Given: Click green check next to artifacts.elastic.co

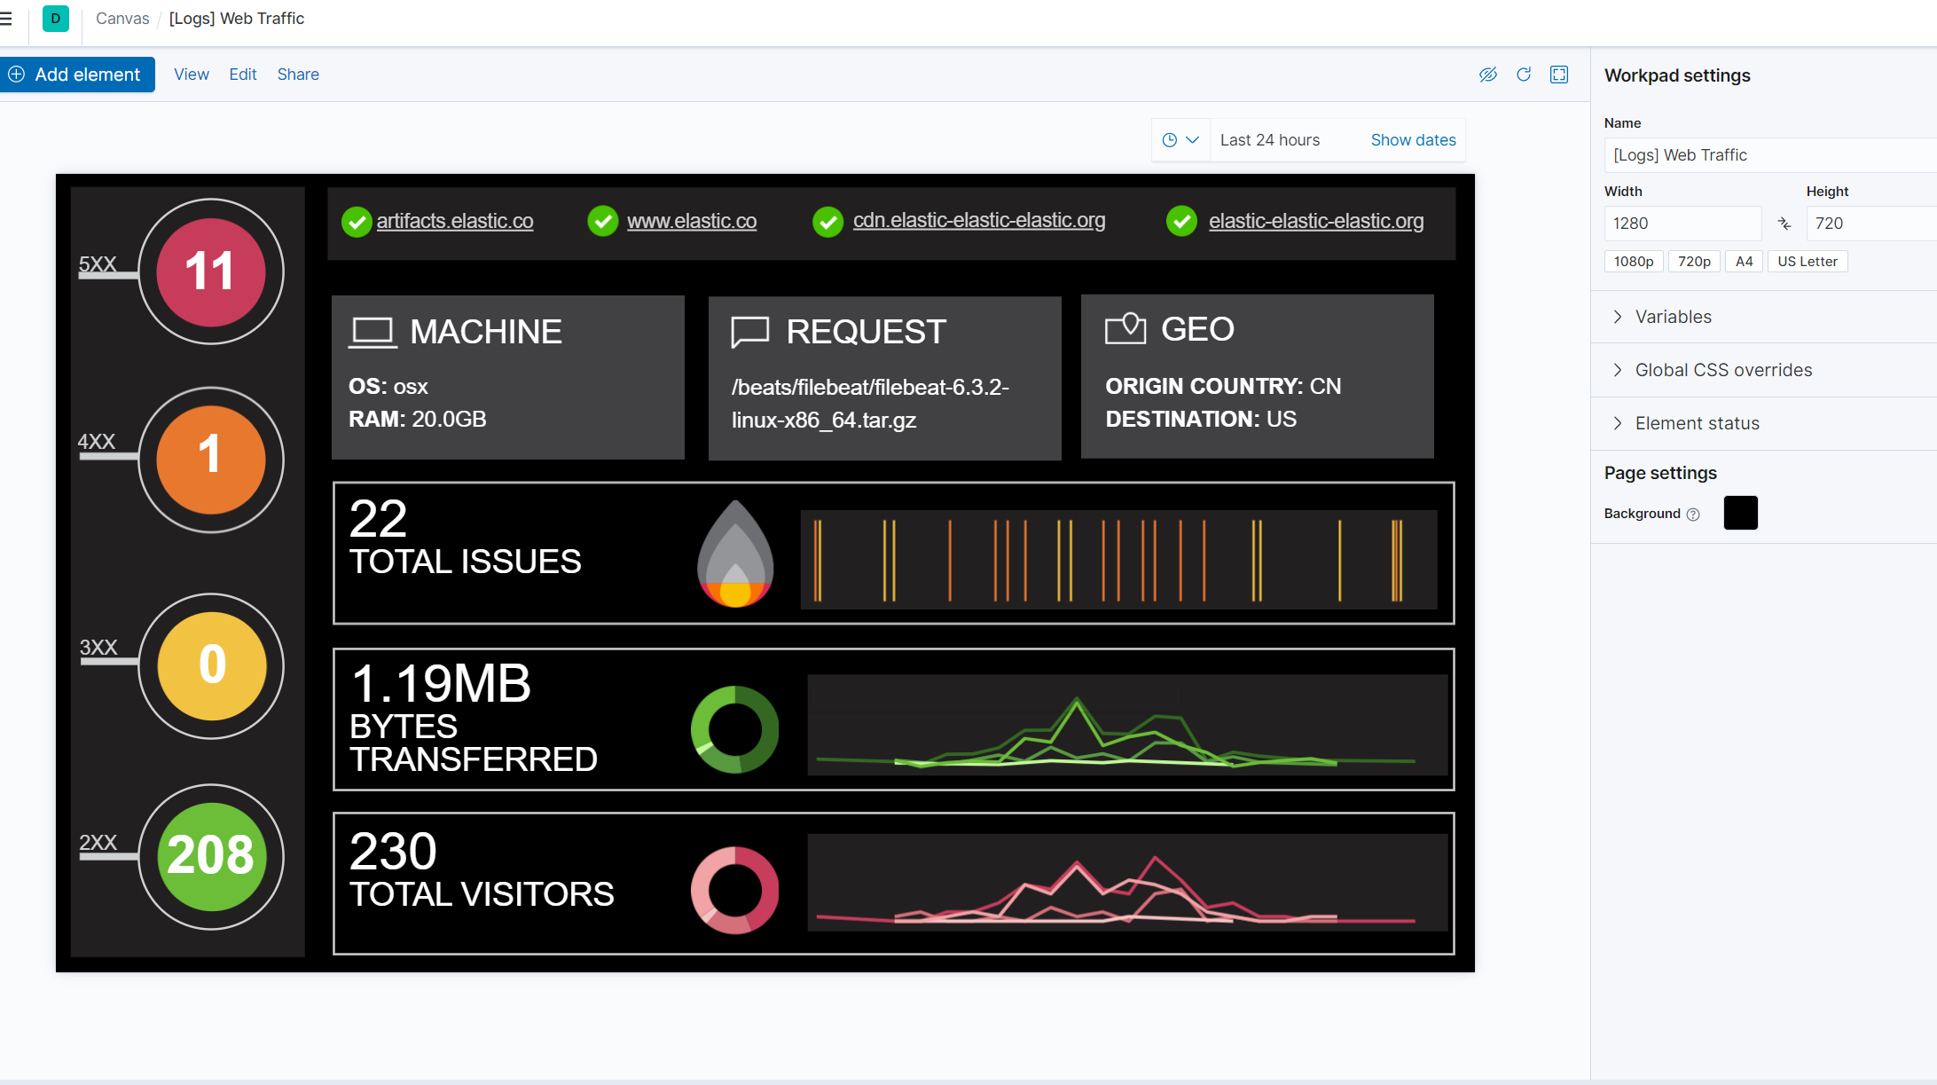Looking at the screenshot, I should coord(357,222).
